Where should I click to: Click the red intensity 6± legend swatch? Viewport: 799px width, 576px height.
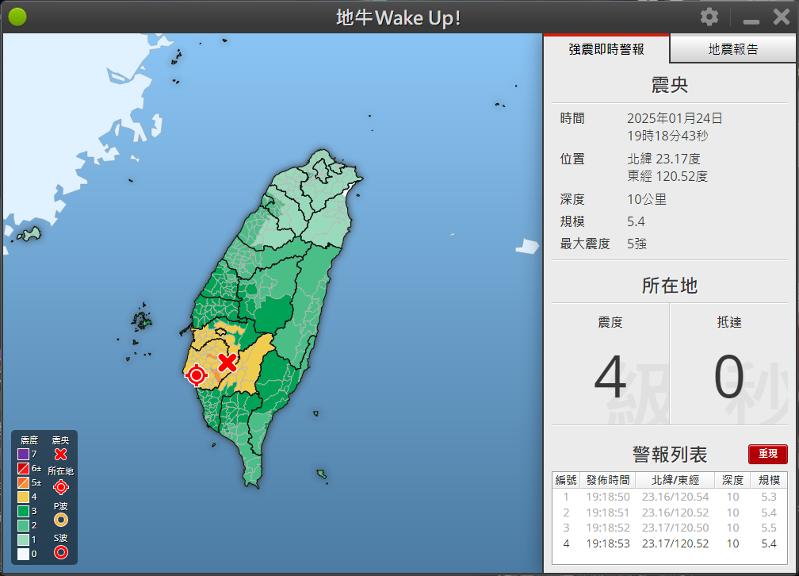(x=24, y=468)
